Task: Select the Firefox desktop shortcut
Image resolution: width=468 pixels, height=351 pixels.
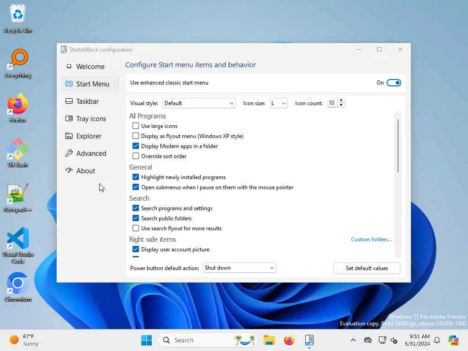Action: click(x=18, y=108)
